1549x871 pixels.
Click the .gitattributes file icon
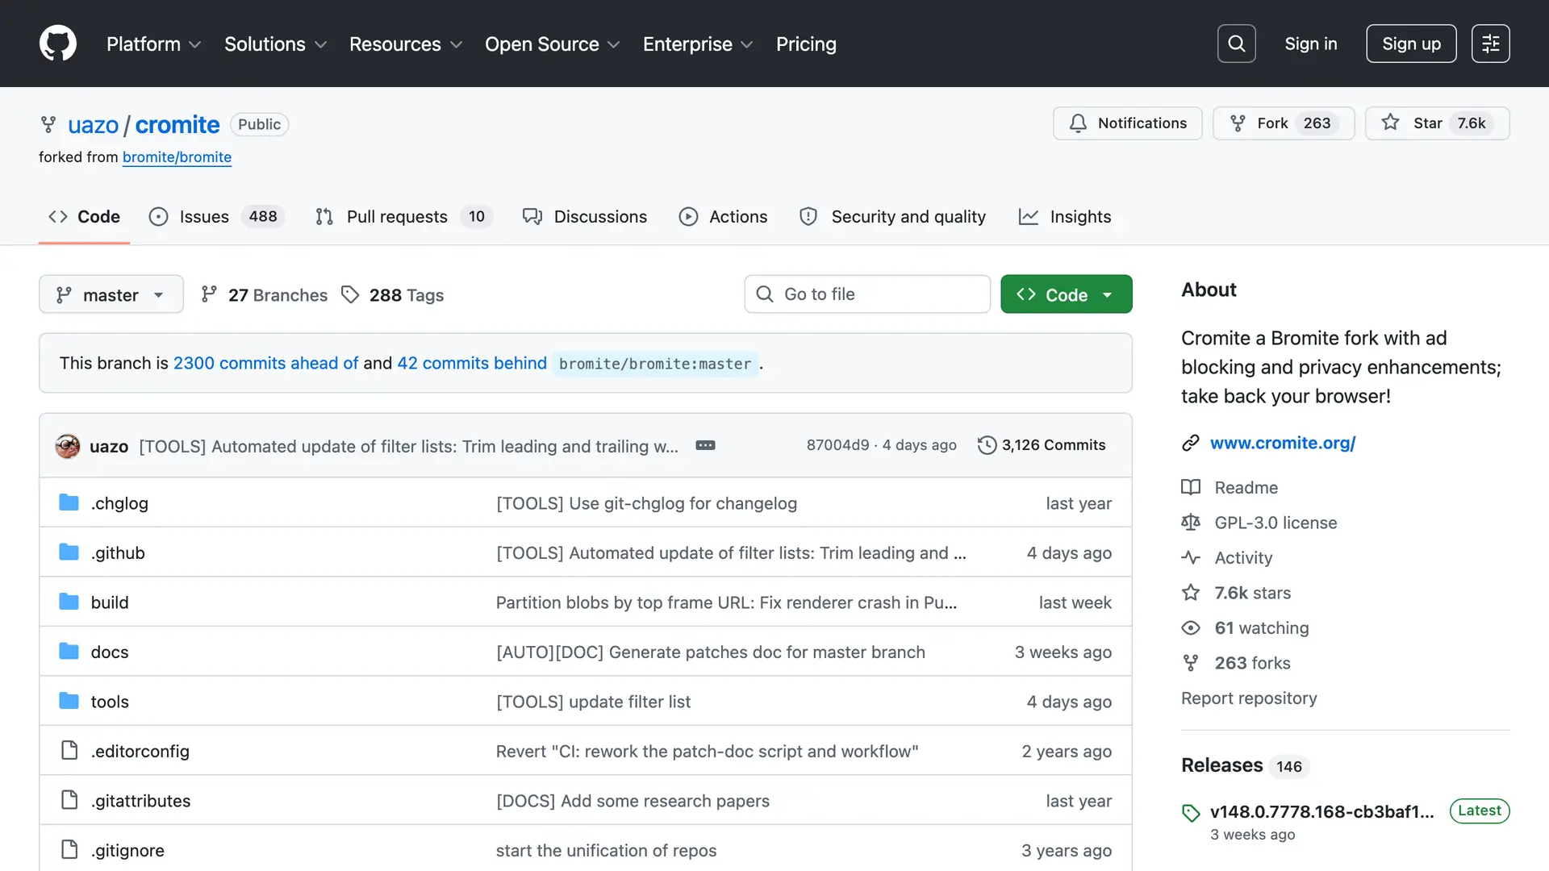click(69, 801)
